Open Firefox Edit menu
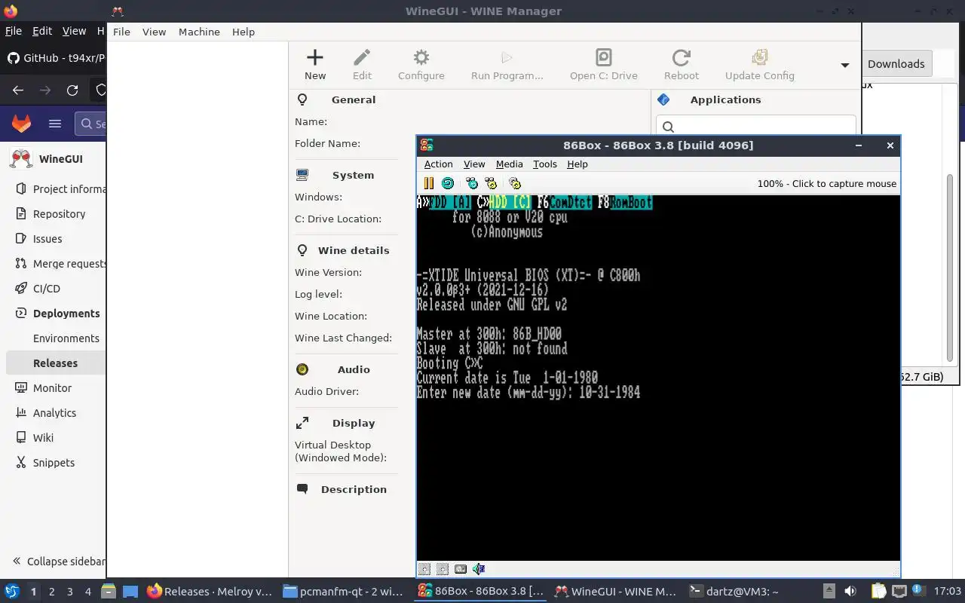The image size is (965, 603). (x=42, y=31)
